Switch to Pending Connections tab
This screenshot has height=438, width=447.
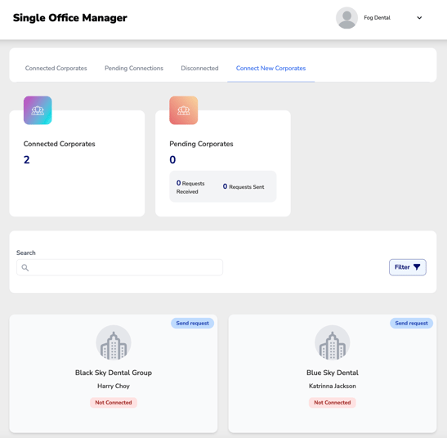tap(134, 68)
